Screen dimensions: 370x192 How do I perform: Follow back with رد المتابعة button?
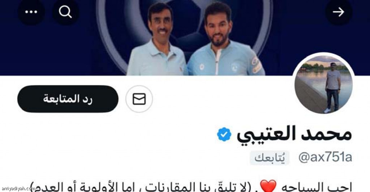coord(68,99)
